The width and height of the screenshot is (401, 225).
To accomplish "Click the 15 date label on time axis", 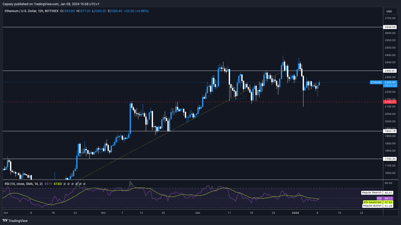I will (339, 213).
